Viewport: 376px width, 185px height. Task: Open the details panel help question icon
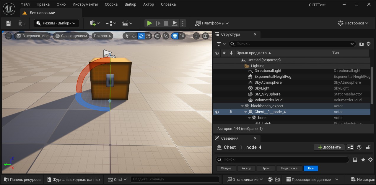359,147
